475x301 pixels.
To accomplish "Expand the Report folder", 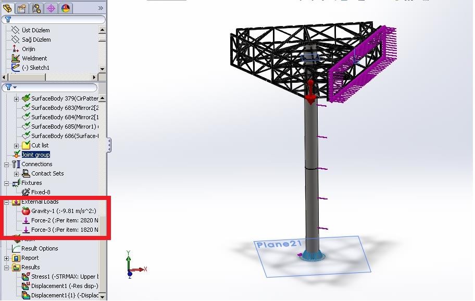I will click(7, 258).
